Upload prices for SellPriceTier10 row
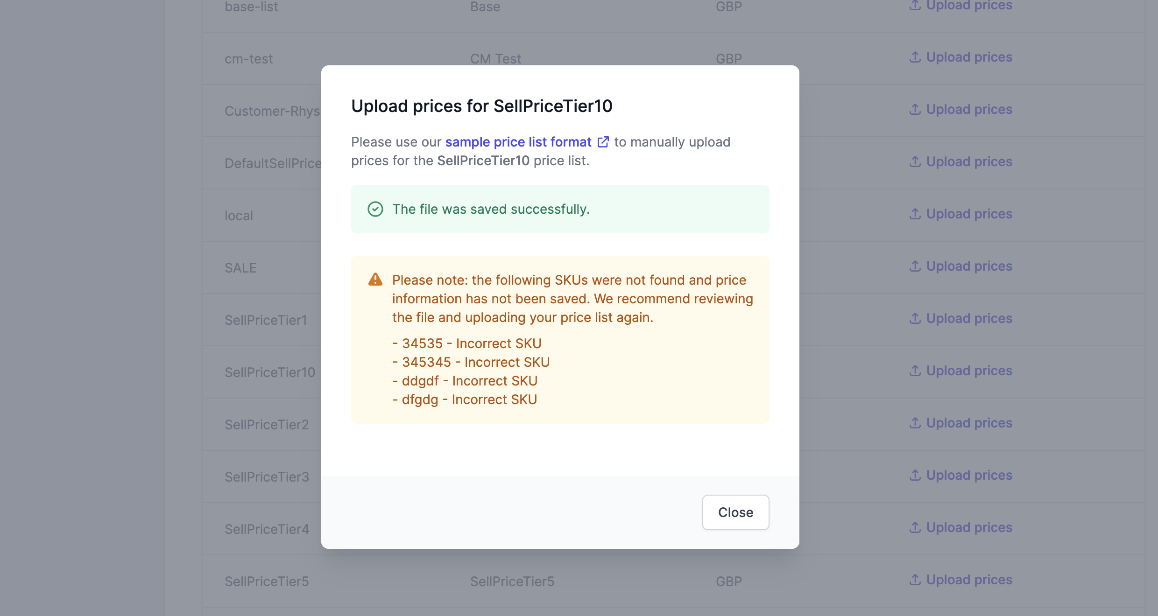Image resolution: width=1158 pixels, height=616 pixels. 961,371
